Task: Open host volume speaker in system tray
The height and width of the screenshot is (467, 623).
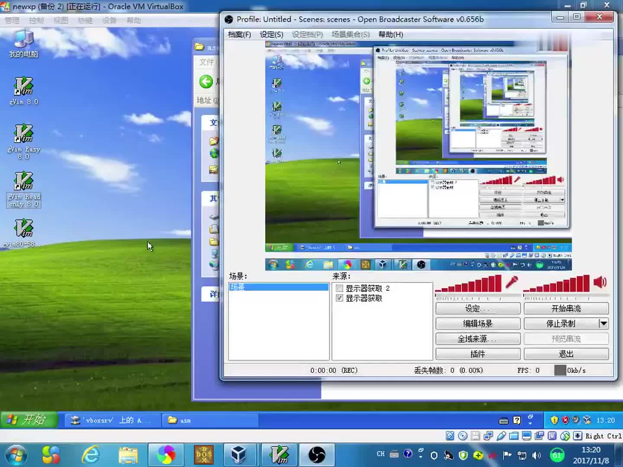Action: tap(536, 455)
